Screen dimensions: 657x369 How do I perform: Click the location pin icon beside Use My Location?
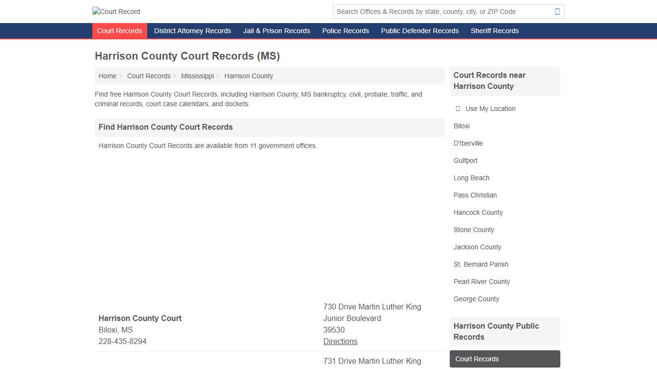coord(457,109)
